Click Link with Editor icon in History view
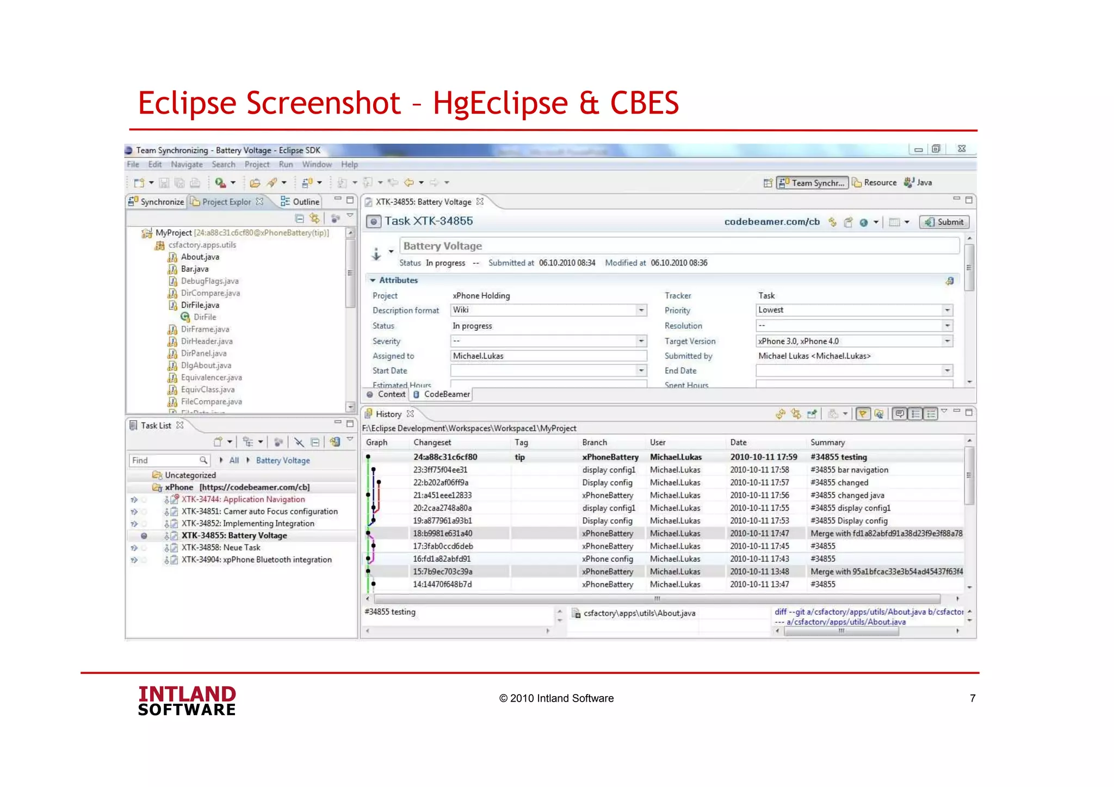The height and width of the screenshot is (787, 1114). [796, 414]
